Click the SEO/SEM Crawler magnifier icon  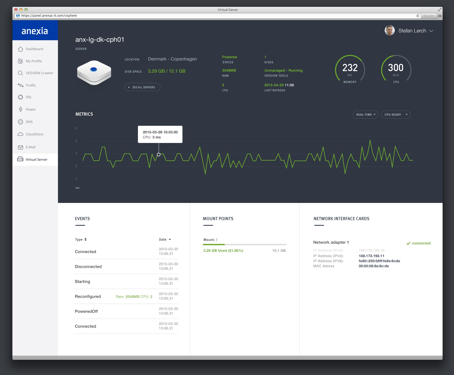click(20, 73)
